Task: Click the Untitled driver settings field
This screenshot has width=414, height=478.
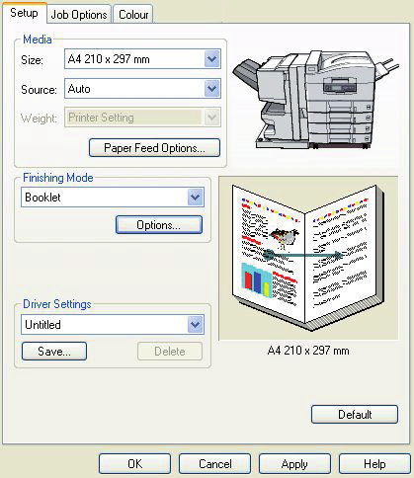Action: 113,325
